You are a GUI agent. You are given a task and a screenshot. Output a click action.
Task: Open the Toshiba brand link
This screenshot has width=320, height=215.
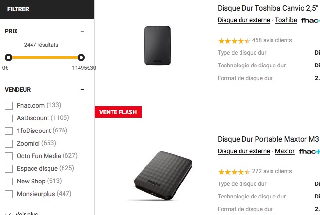click(286, 20)
